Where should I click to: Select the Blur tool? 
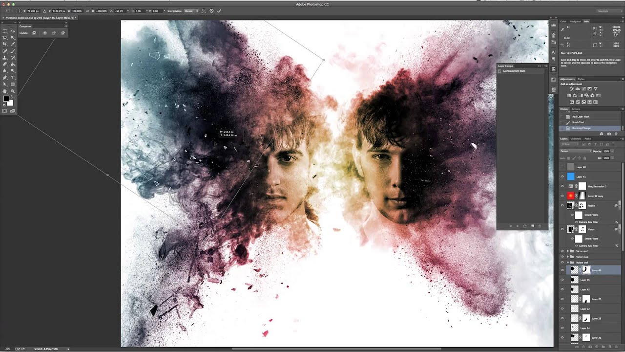5,71
